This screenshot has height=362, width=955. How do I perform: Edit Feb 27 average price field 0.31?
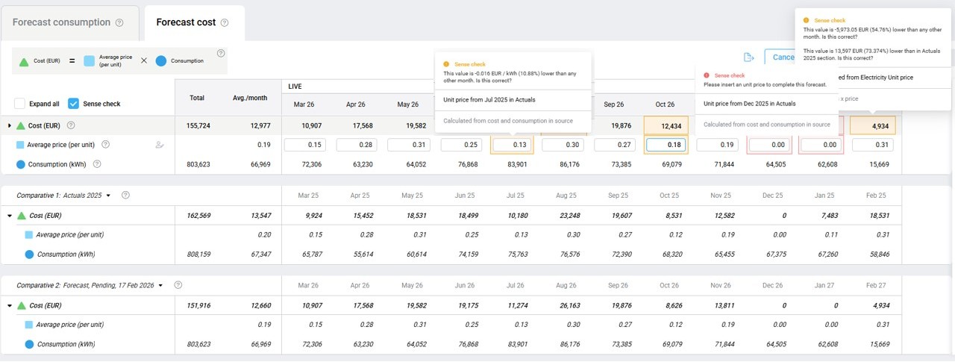click(x=874, y=145)
